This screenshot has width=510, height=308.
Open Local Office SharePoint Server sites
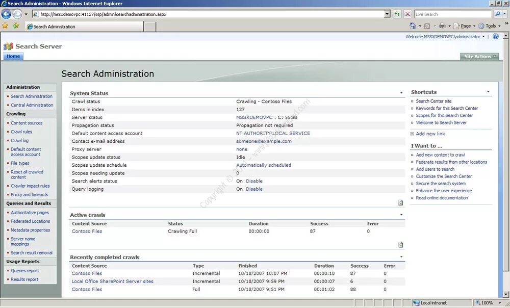pyautogui.click(x=113, y=281)
